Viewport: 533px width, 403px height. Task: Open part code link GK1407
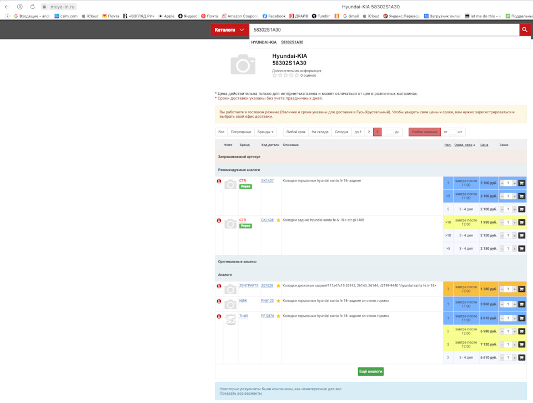click(267, 181)
